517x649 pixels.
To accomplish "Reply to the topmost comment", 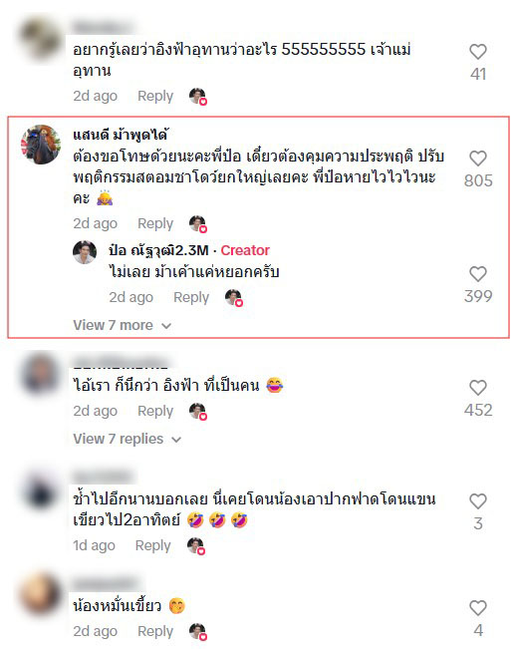I will pyautogui.click(x=155, y=96).
